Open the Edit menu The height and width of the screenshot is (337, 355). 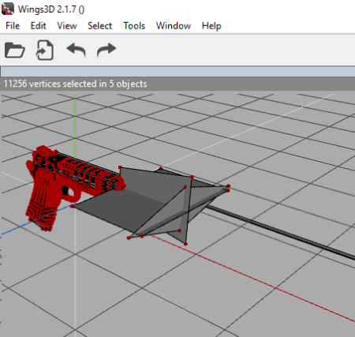pos(38,26)
